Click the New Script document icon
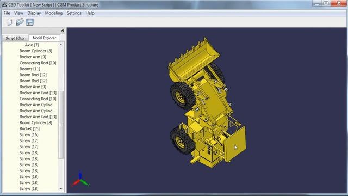This screenshot has height=196, width=348. tap(10, 22)
